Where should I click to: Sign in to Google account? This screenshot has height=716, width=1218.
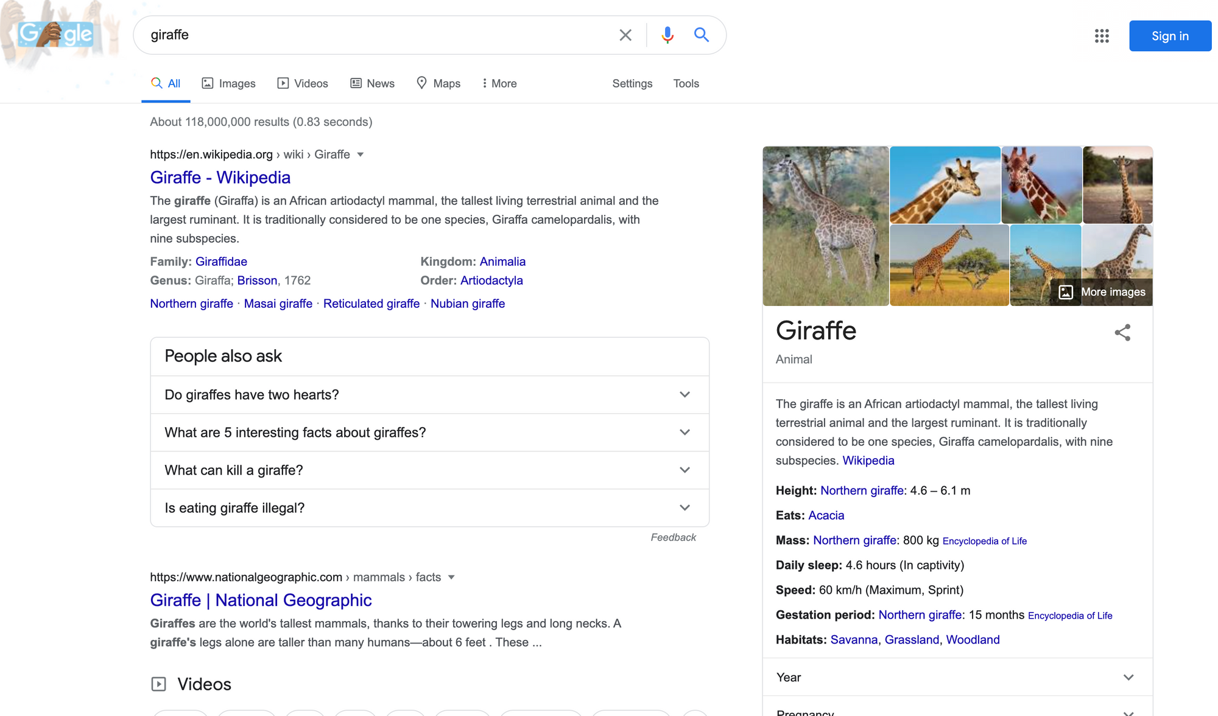[x=1170, y=36]
